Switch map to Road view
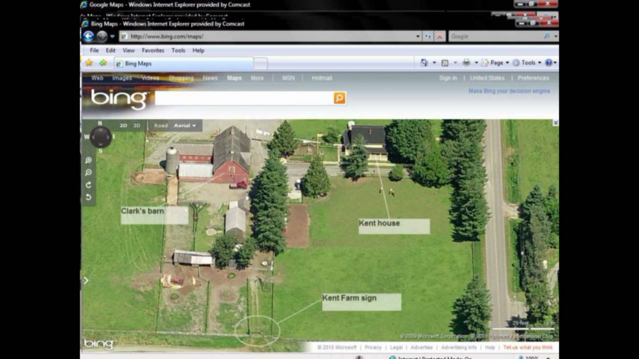639x359 pixels. coord(161,126)
